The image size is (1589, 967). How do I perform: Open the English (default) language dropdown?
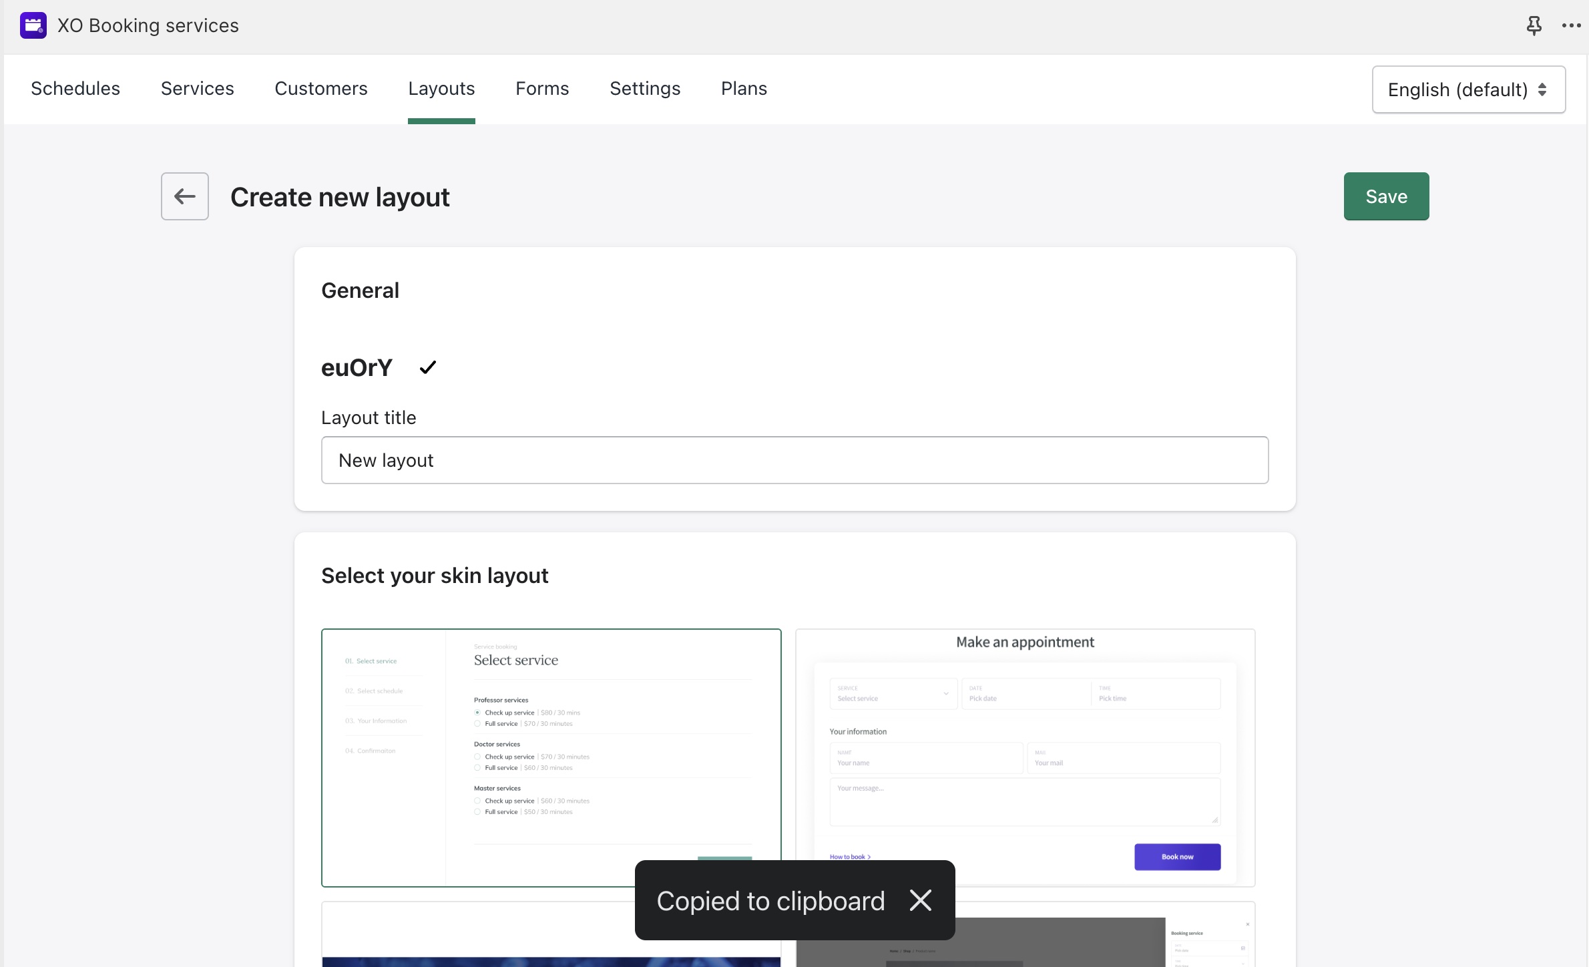point(1468,89)
